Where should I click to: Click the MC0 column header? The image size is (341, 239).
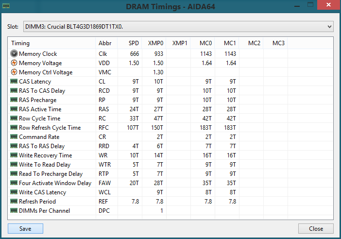203,43
